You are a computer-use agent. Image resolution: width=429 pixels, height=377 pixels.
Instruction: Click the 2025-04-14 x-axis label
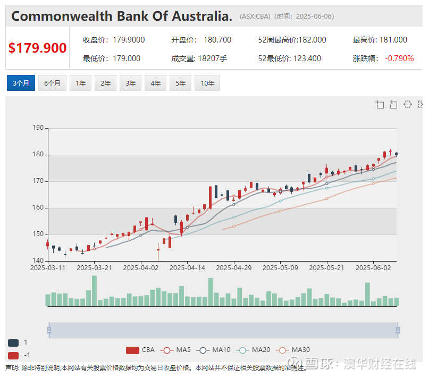point(187,268)
